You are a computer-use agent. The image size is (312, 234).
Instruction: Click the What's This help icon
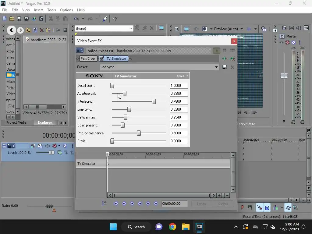coord(115,19)
